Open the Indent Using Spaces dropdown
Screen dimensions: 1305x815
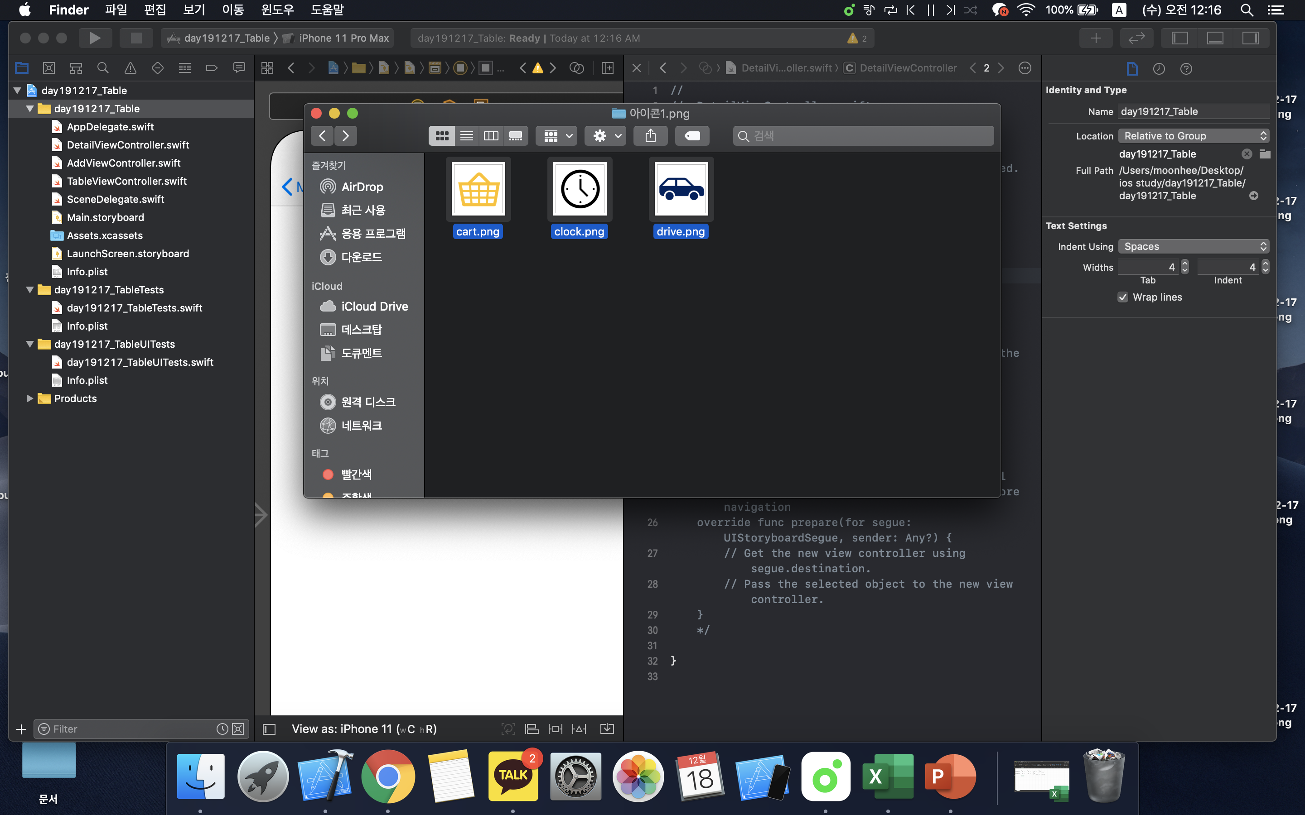coord(1193,246)
